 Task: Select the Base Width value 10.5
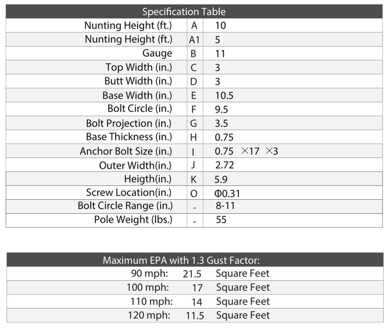click(x=224, y=96)
